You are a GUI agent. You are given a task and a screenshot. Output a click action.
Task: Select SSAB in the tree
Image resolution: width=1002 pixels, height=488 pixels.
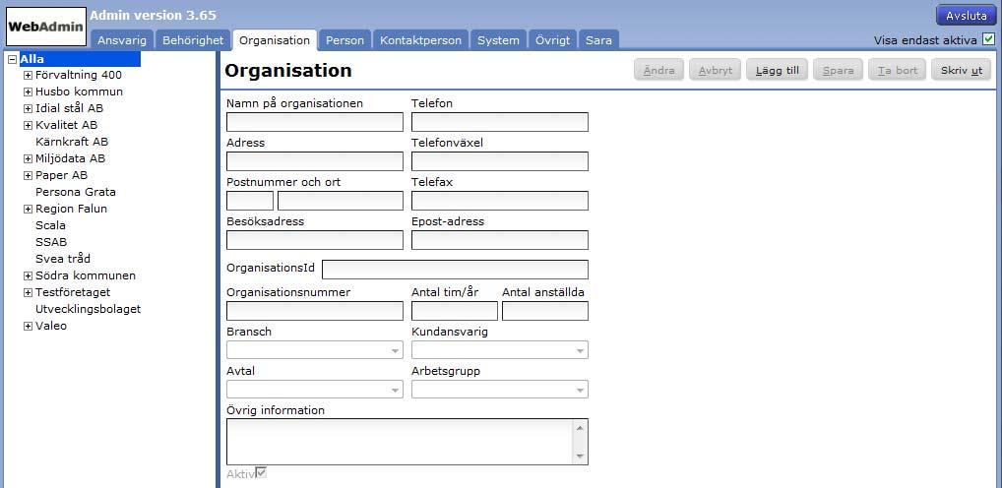click(51, 242)
